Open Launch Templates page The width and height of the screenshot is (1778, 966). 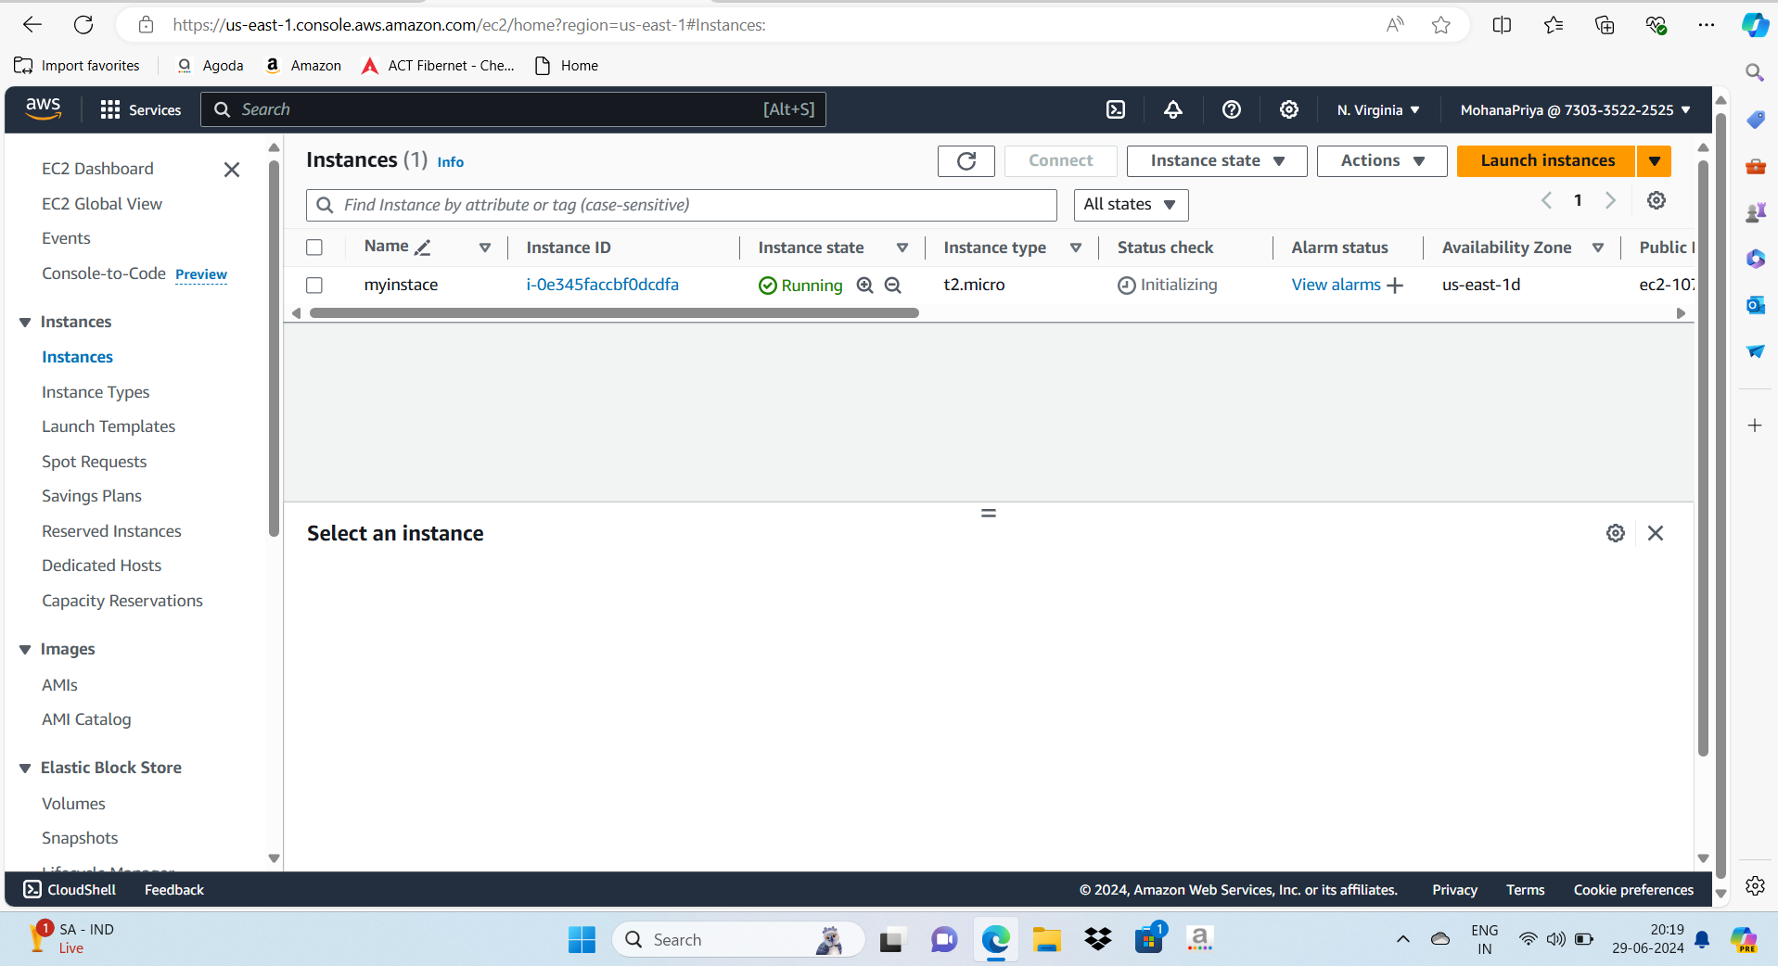109,426
